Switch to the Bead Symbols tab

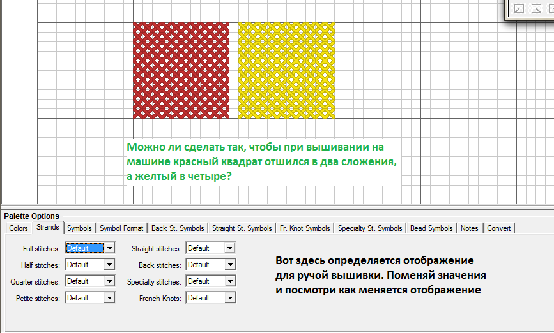431,228
